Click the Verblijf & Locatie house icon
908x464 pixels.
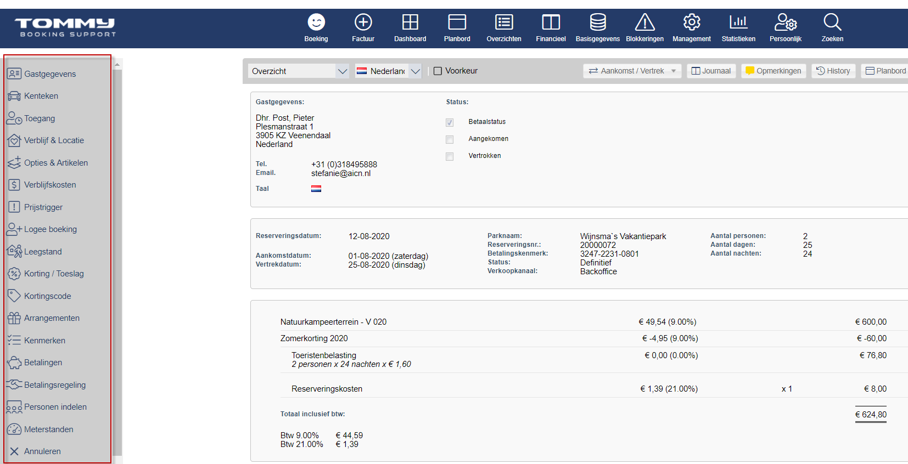[x=14, y=140]
